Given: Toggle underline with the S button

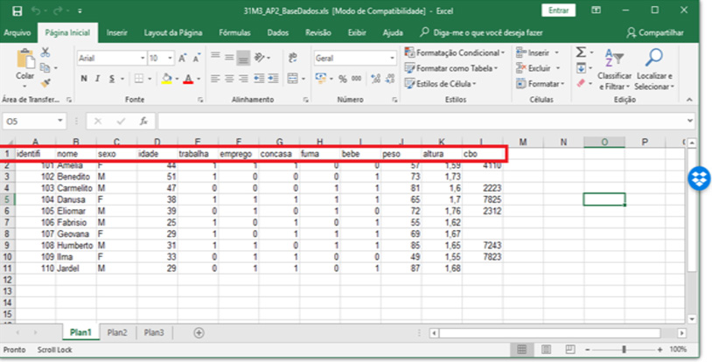Looking at the screenshot, I should tap(112, 79).
